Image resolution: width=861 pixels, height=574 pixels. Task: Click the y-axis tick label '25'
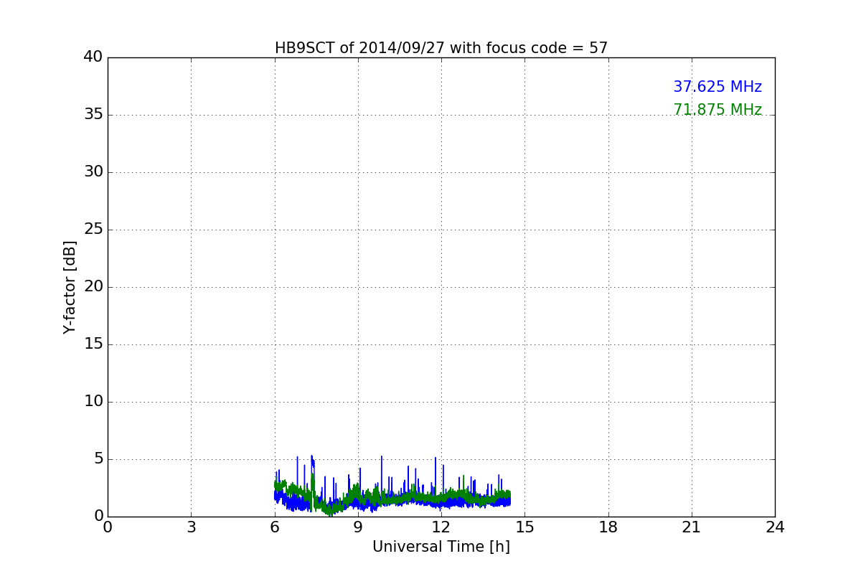pos(93,230)
